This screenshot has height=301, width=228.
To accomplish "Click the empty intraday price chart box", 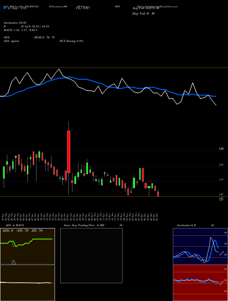I will [91, 255].
